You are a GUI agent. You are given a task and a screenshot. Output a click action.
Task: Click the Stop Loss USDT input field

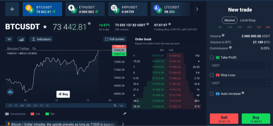(240, 83)
